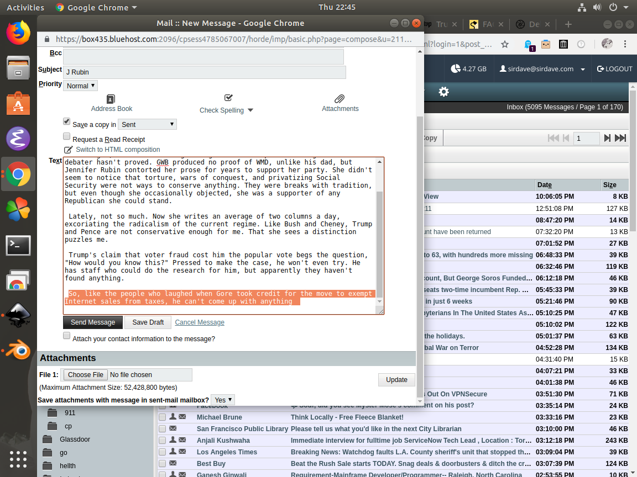
Task: Go to the last inbox page arrow
Action: click(x=620, y=138)
